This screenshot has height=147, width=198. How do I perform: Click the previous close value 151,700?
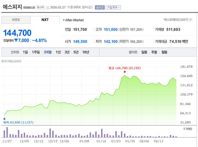point(80,29)
